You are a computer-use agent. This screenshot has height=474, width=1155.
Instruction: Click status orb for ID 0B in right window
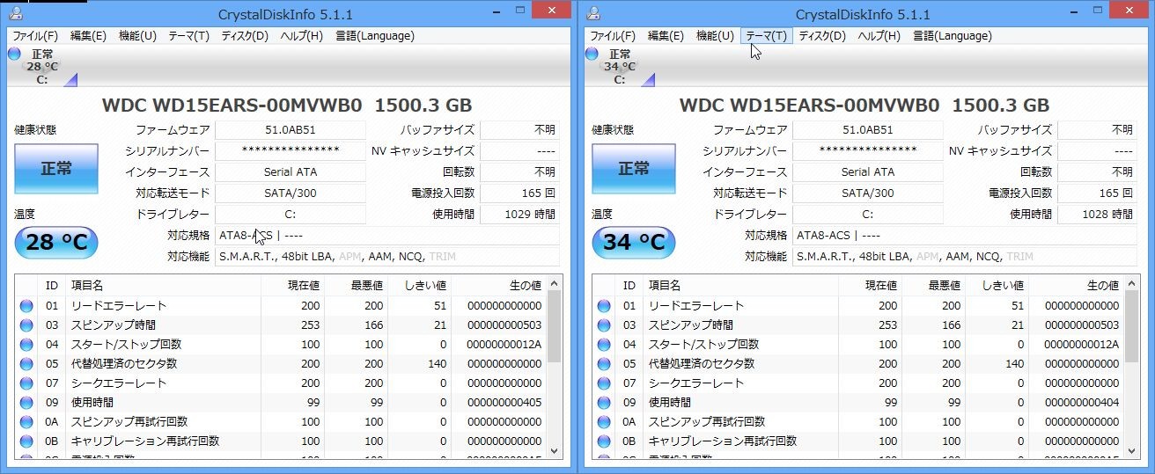click(604, 441)
